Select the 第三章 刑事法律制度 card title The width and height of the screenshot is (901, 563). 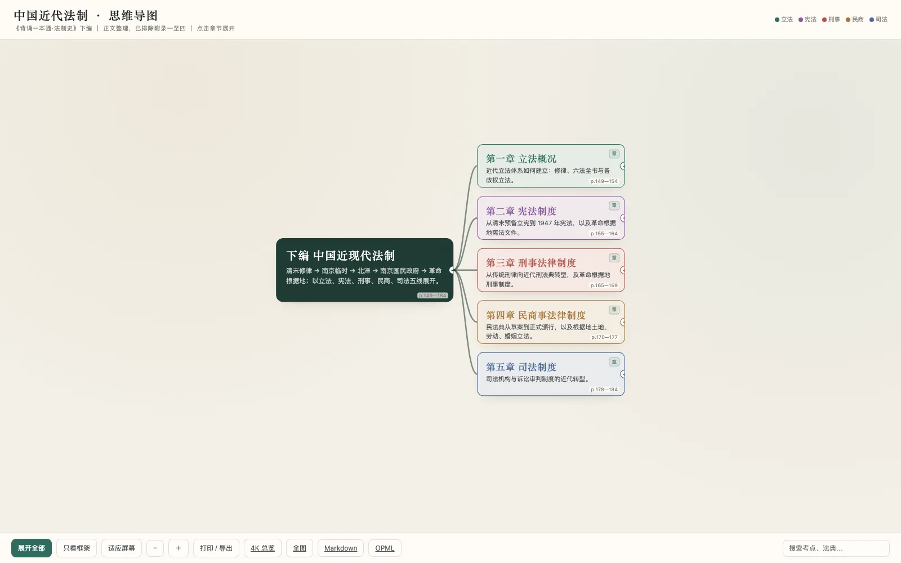pyautogui.click(x=531, y=263)
